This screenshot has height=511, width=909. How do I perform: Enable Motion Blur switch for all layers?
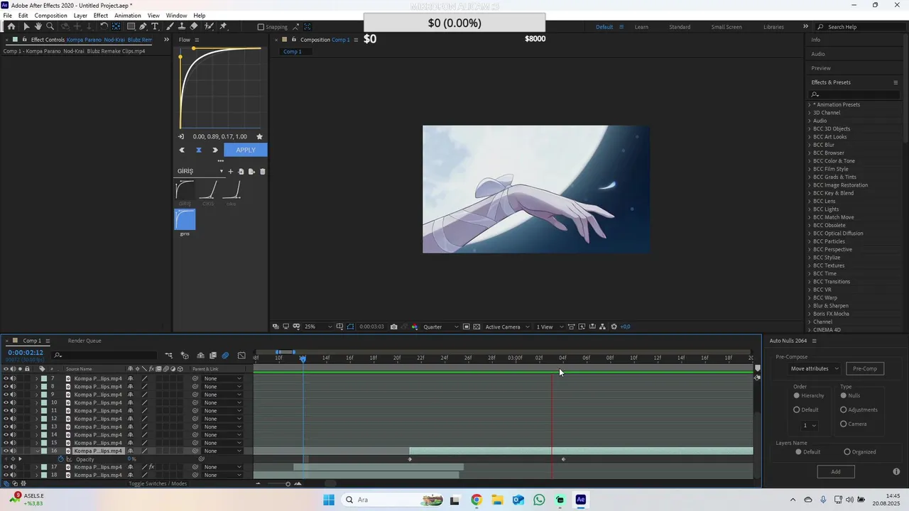pyautogui.click(x=225, y=355)
